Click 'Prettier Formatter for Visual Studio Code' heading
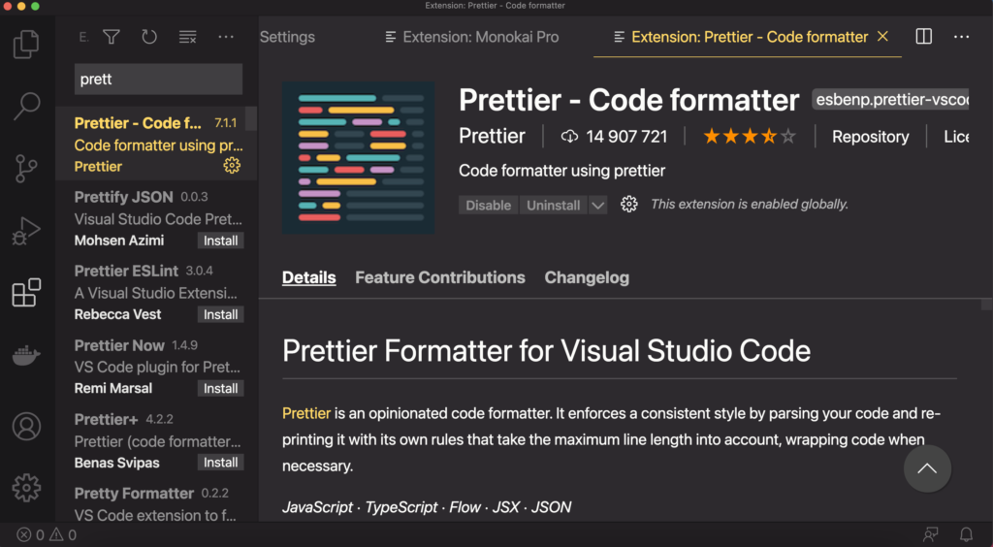This screenshot has height=547, width=993. pos(547,351)
